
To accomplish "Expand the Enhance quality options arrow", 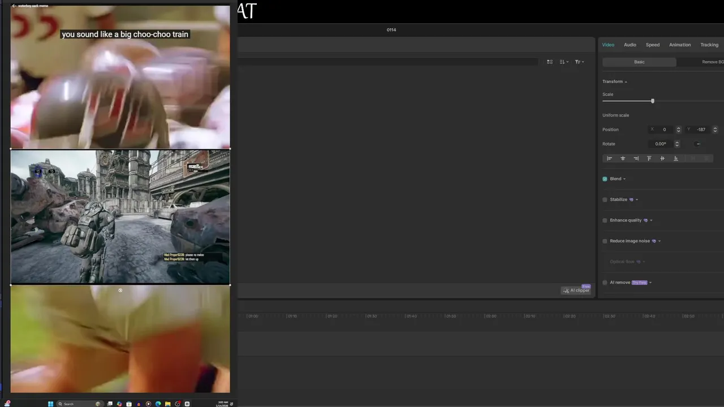I will point(651,220).
